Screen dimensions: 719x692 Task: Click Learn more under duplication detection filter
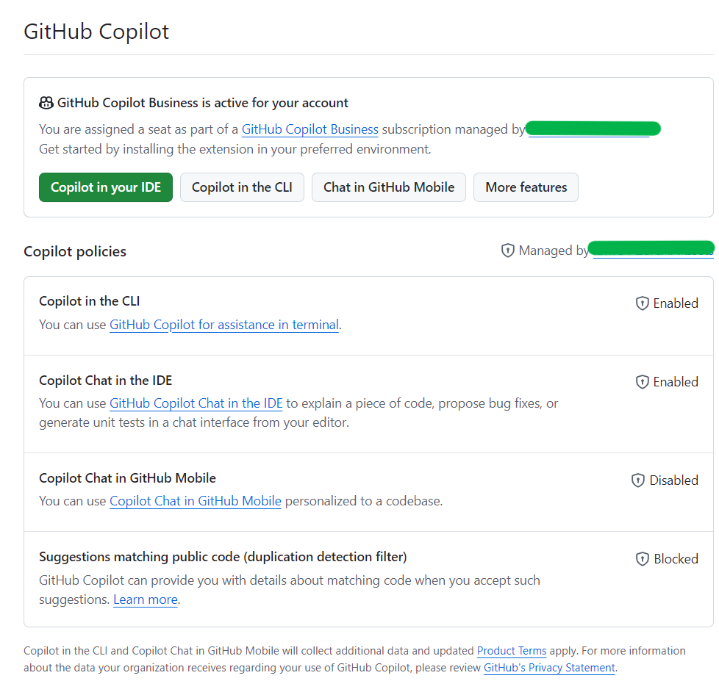coord(145,599)
